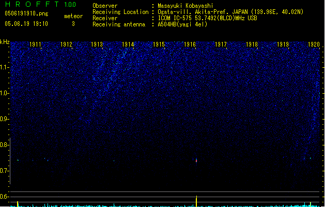The image size is (325, 207).
Task: Click the Receiver label
Action: tap(105, 18)
